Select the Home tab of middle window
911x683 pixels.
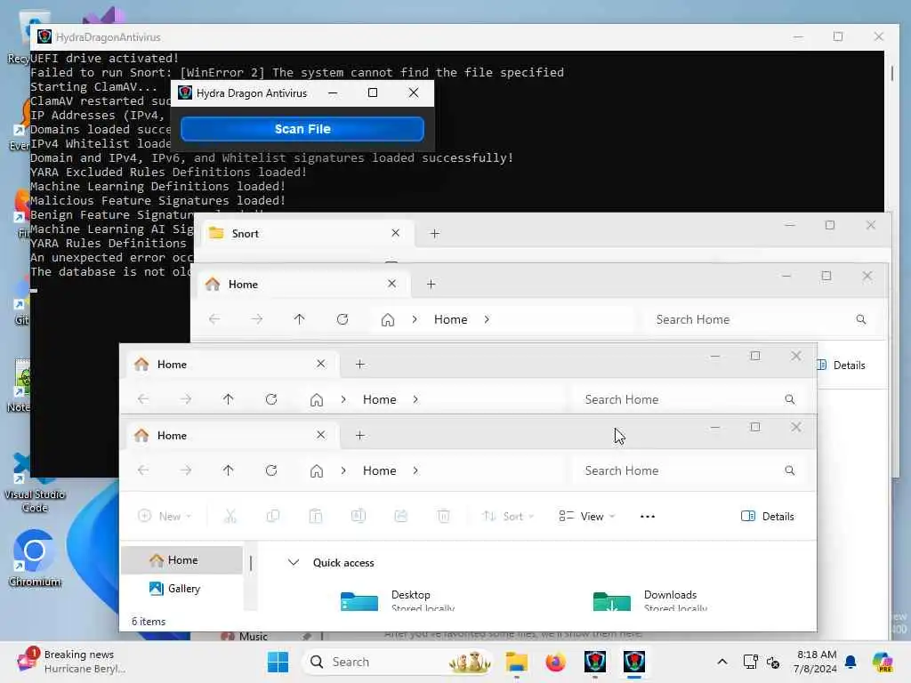tap(232, 364)
